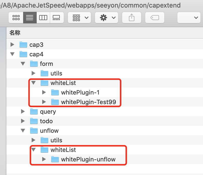Collapse the form folder disclosure triangle
Screen dimensions: 203x175
(x=23, y=64)
